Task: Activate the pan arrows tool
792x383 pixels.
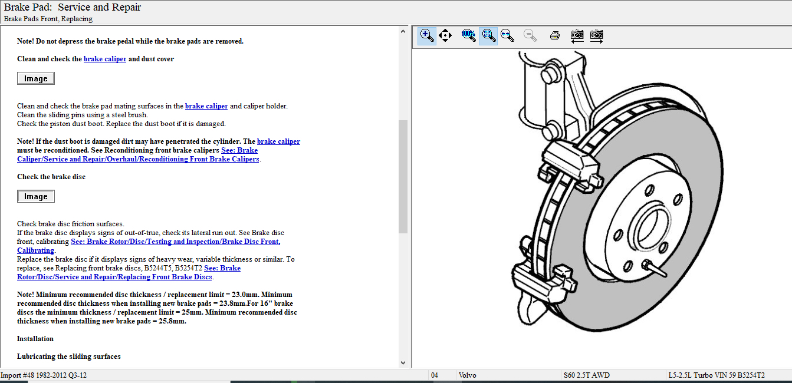Action: pos(445,35)
